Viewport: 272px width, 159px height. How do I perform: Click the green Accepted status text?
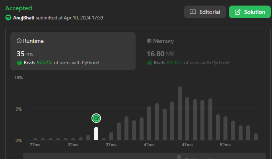pos(19,8)
